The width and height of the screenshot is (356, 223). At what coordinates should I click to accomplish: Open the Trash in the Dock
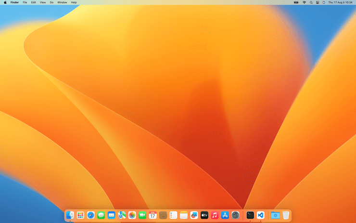[286, 215]
